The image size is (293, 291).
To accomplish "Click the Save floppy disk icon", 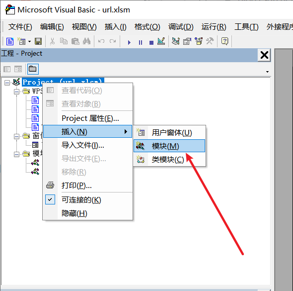I will 38,41.
